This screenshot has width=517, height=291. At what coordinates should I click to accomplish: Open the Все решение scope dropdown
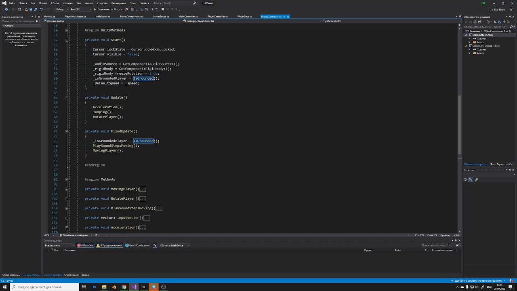coord(59,245)
